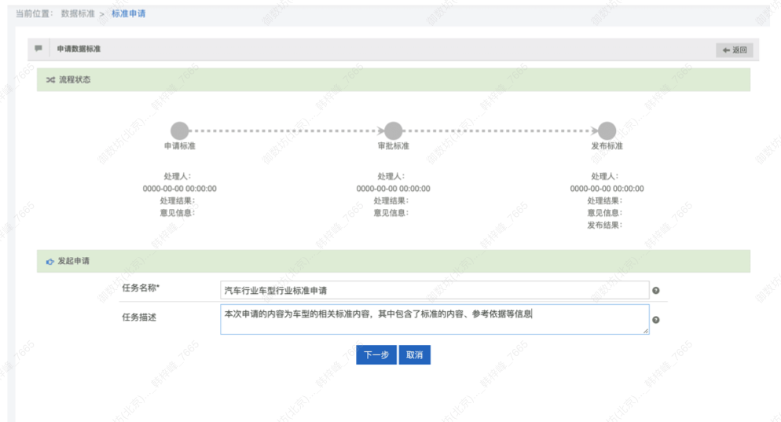Cancel the application with 取消 button
Image resolution: width=781 pixels, height=422 pixels.
(x=414, y=355)
